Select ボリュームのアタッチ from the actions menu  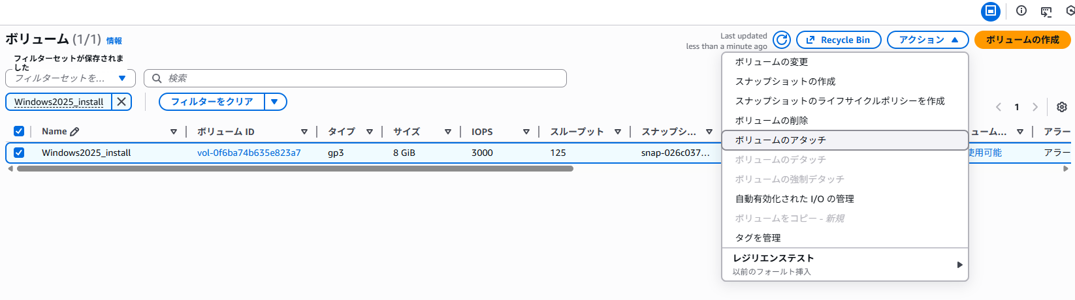click(780, 140)
